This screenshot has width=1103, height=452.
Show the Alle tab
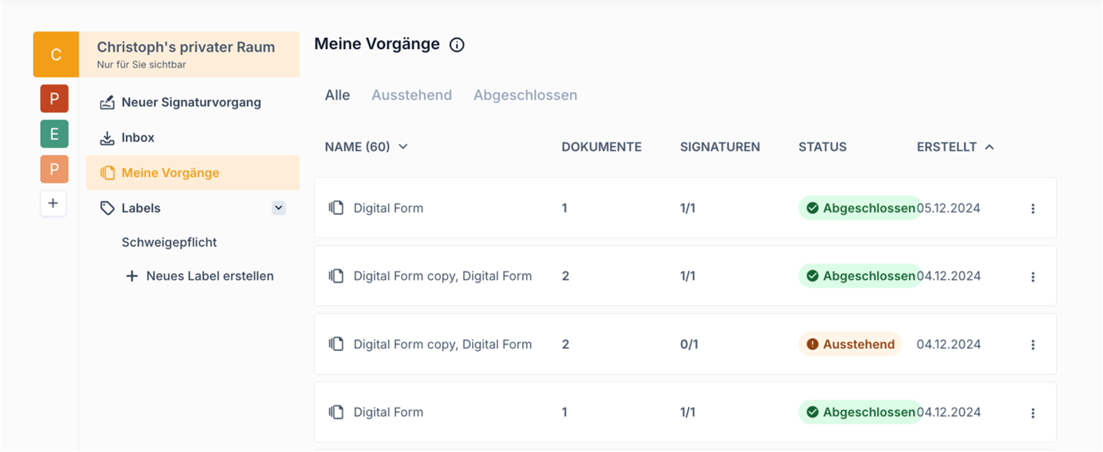tap(337, 95)
